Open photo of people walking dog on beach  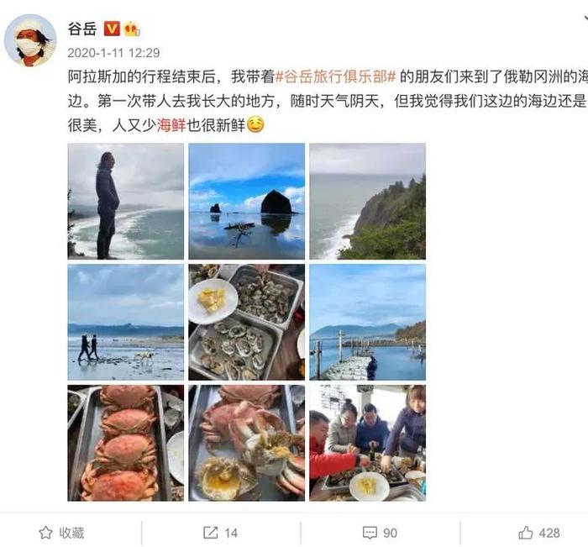[x=126, y=323]
